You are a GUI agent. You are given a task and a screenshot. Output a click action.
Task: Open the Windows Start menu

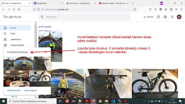[3, 101]
